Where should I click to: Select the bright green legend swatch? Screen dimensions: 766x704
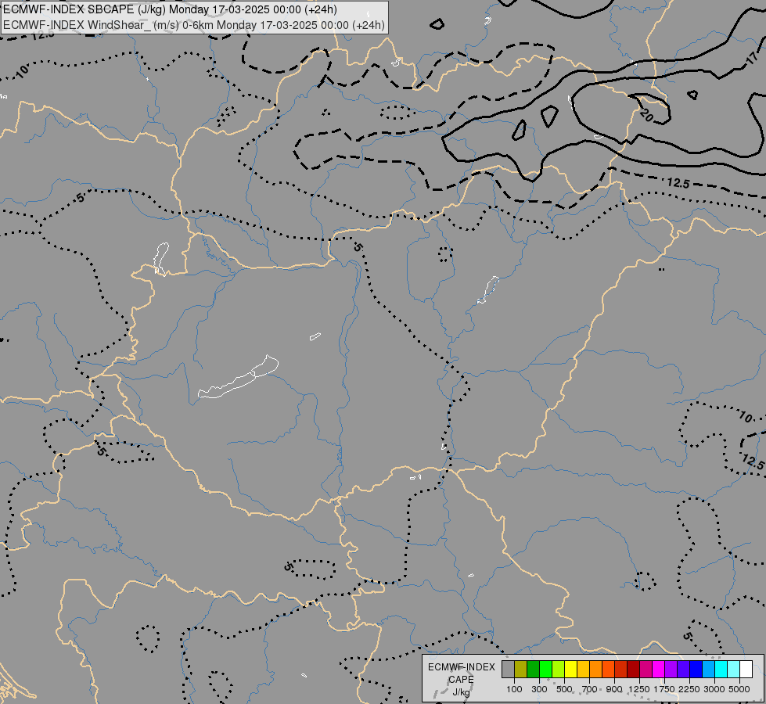545,669
